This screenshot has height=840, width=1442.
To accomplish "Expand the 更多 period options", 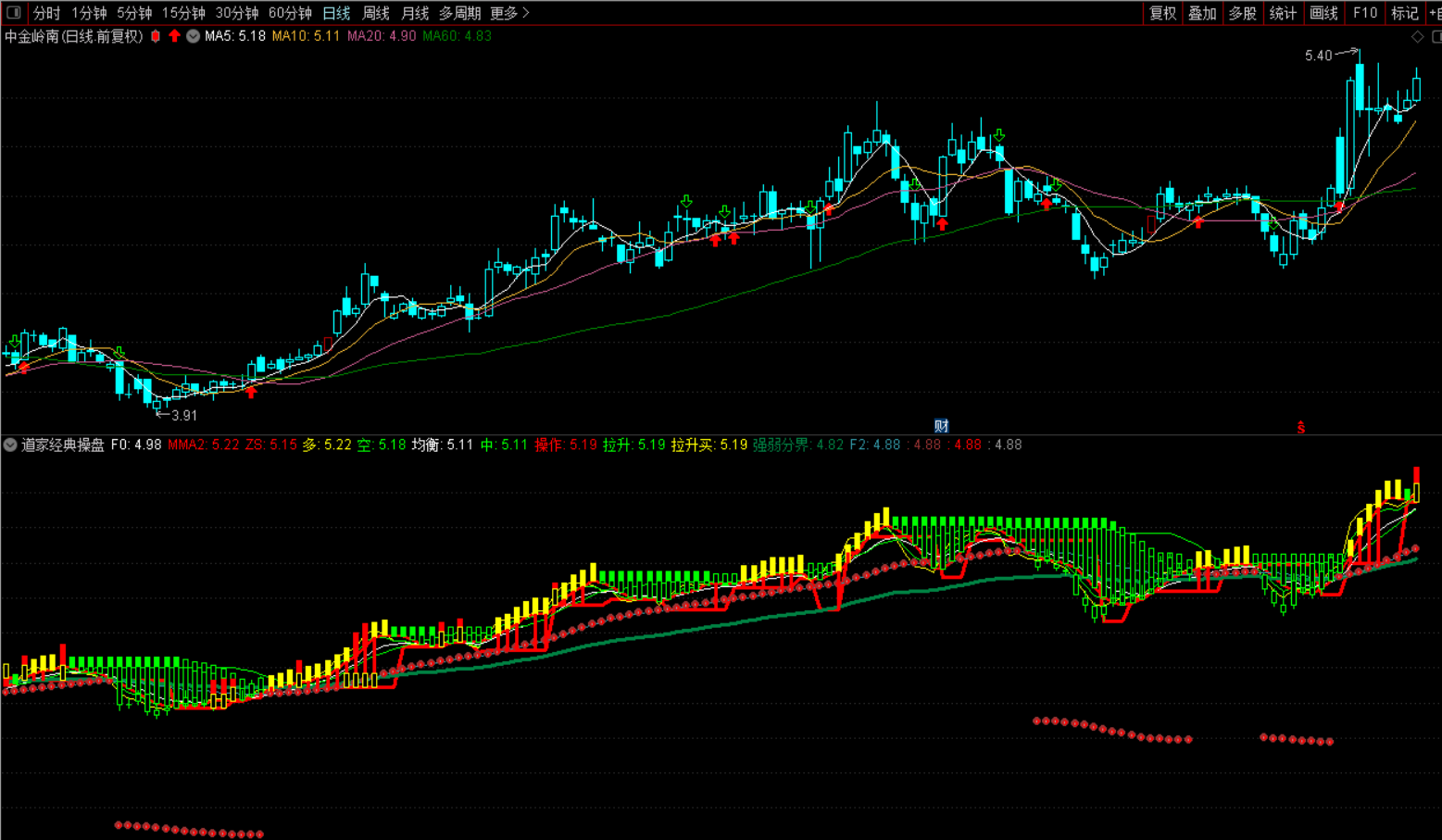I will (x=509, y=13).
